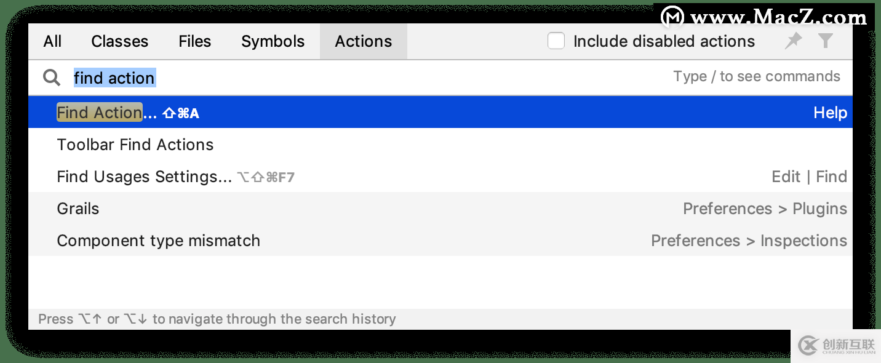Choose the Toolbar Find Actions result
The image size is (881, 363).
point(135,145)
